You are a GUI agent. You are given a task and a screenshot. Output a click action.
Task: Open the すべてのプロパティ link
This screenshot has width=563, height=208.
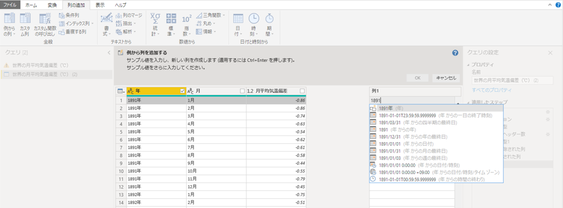coord(491,90)
